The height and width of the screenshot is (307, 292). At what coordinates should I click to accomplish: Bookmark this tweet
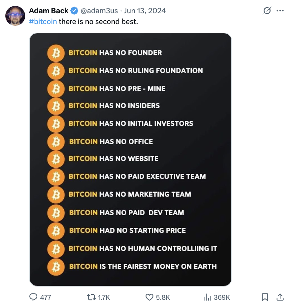[x=265, y=297]
